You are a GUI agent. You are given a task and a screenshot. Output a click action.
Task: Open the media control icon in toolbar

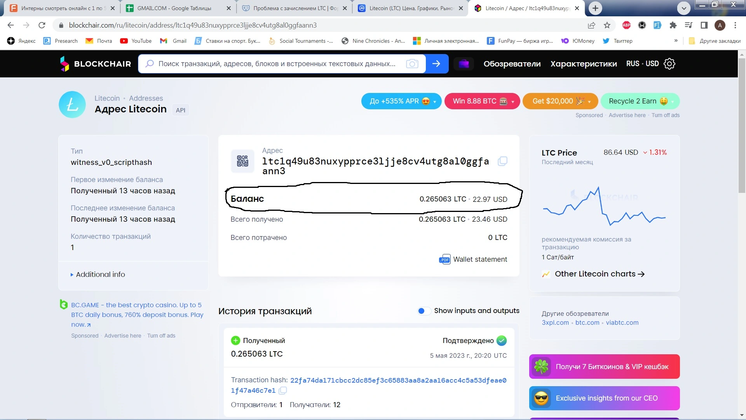click(x=688, y=25)
